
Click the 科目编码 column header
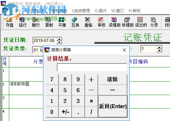(x=138, y=61)
